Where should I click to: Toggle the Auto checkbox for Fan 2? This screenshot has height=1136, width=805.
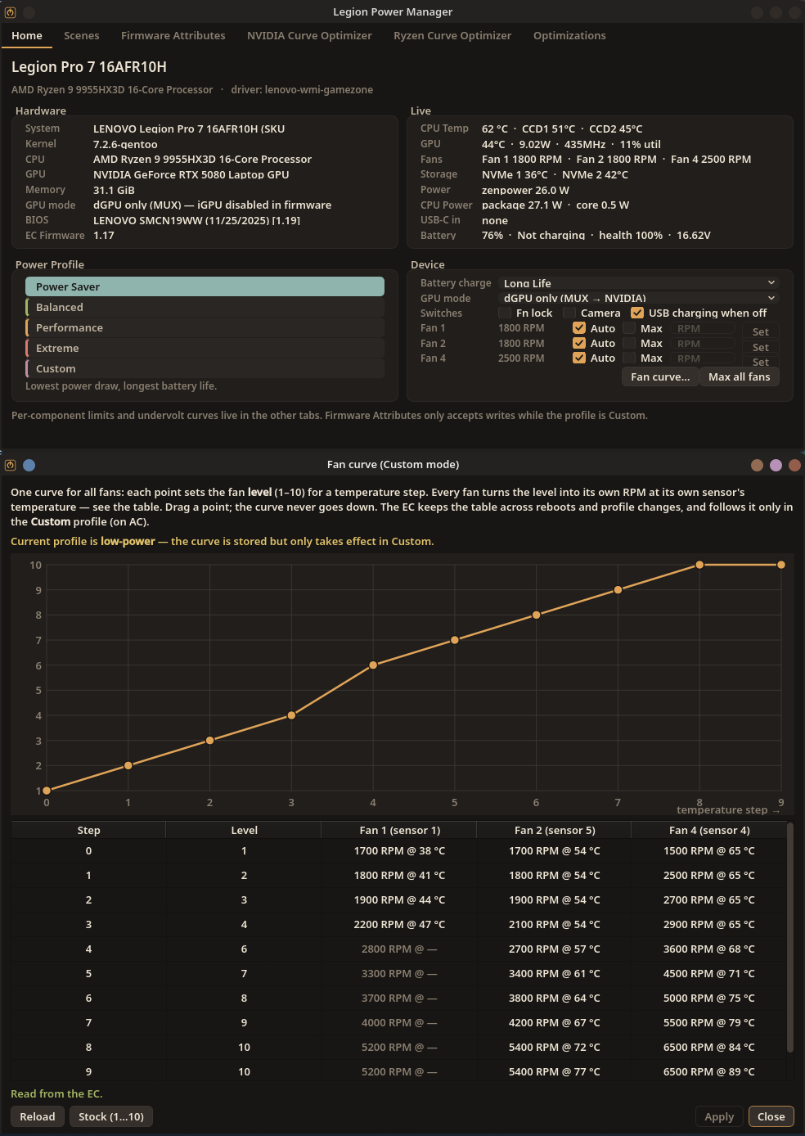(579, 343)
